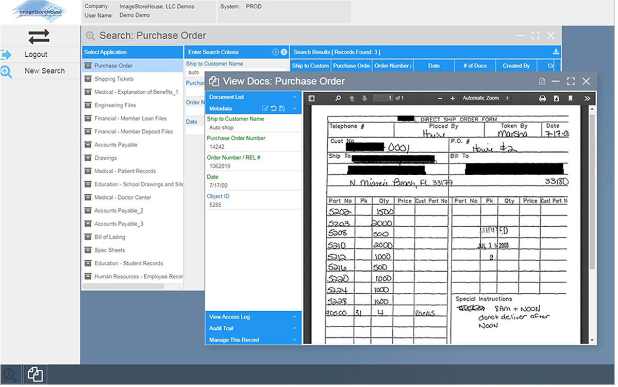Expand the Manage This Record section

coord(294,340)
